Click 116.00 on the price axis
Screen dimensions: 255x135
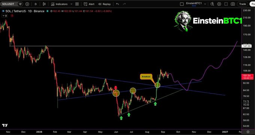pos(246,65)
